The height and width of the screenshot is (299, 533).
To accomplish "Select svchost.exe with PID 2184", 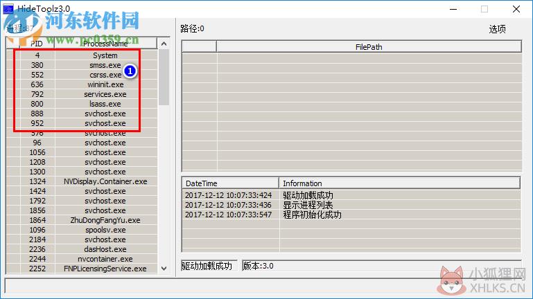I will coord(82,239).
